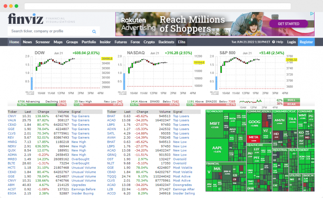Viewport: 323px width, 198px height.
Task: Click the browser address bar
Action: click(x=157, y=6)
